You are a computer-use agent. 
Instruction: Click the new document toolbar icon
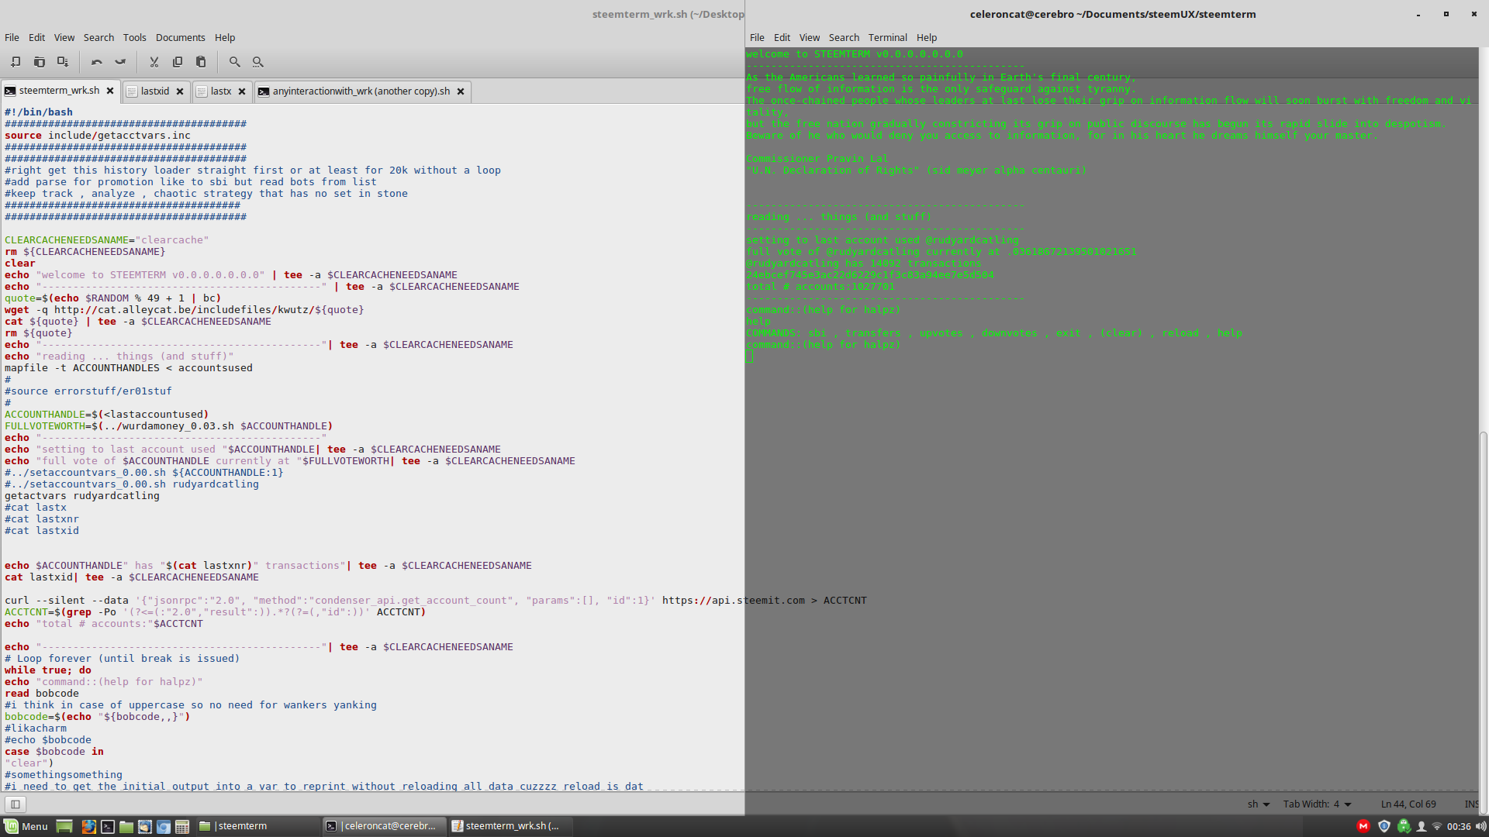(16, 62)
